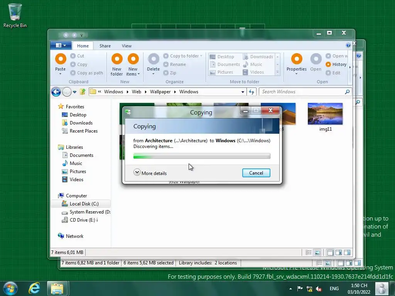Refresh the current folder view

[252, 92]
